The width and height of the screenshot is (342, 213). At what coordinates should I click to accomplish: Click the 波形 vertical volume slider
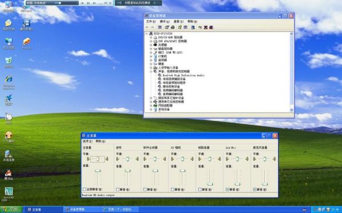click(128, 171)
